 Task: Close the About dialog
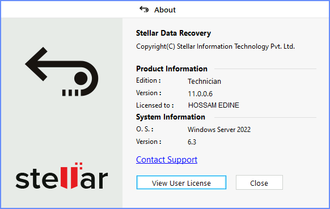point(259,182)
